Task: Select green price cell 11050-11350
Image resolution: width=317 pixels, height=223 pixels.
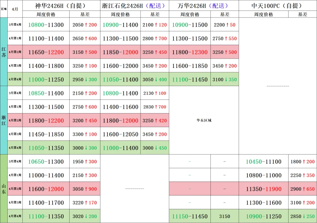Action: [x=46, y=148]
